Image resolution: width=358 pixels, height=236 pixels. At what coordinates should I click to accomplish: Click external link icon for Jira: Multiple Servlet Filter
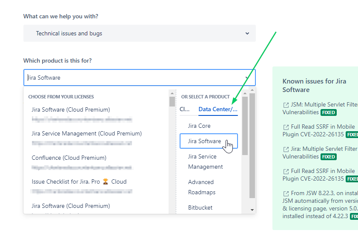click(x=286, y=150)
